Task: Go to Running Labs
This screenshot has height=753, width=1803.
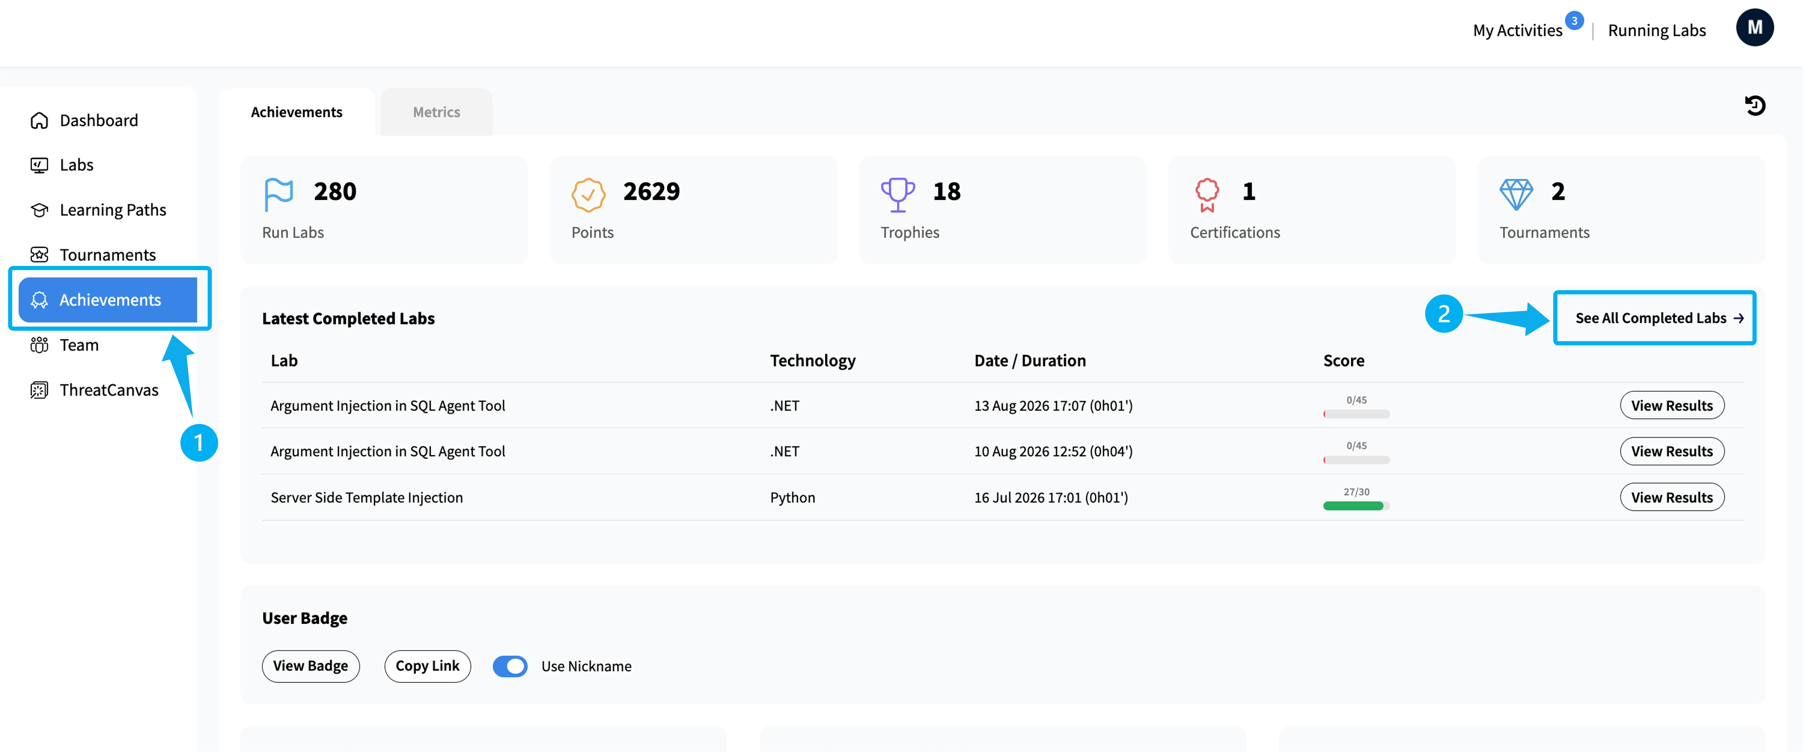Action: (x=1656, y=30)
